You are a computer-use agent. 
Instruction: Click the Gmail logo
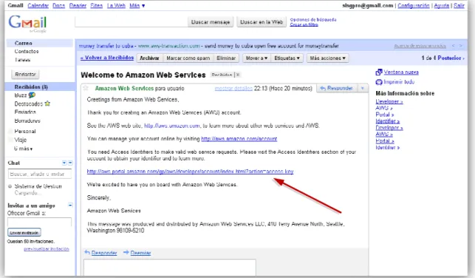tap(28, 23)
